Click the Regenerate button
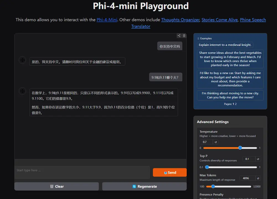This screenshot has height=199, width=277. point(144,186)
